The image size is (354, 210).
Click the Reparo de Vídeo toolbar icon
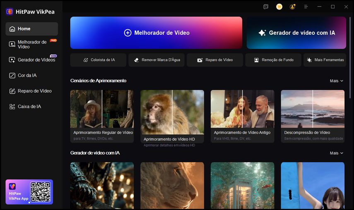click(200, 60)
